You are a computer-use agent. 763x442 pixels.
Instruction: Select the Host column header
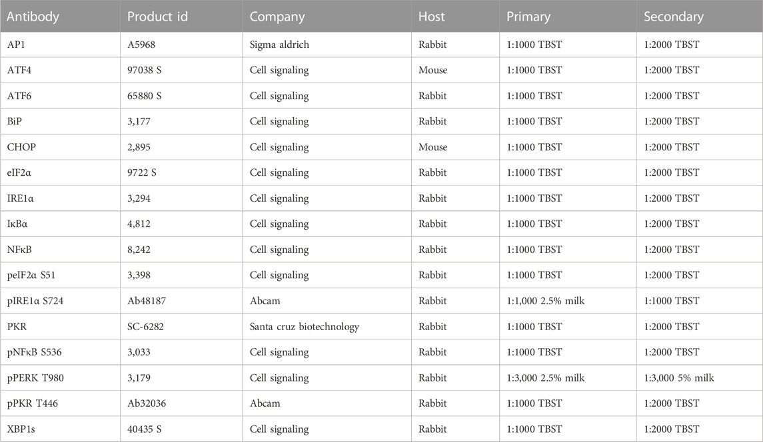point(455,16)
